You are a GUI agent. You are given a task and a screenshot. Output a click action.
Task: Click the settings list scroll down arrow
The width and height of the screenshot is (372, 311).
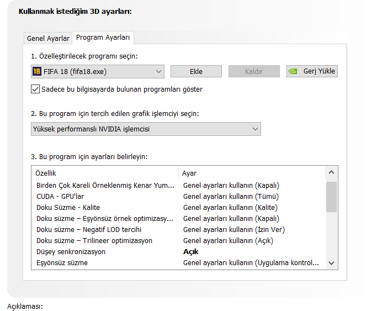(x=331, y=263)
